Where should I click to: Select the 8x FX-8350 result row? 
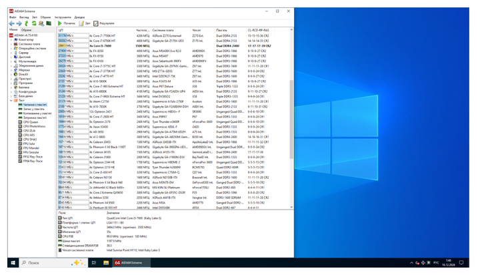(173, 51)
